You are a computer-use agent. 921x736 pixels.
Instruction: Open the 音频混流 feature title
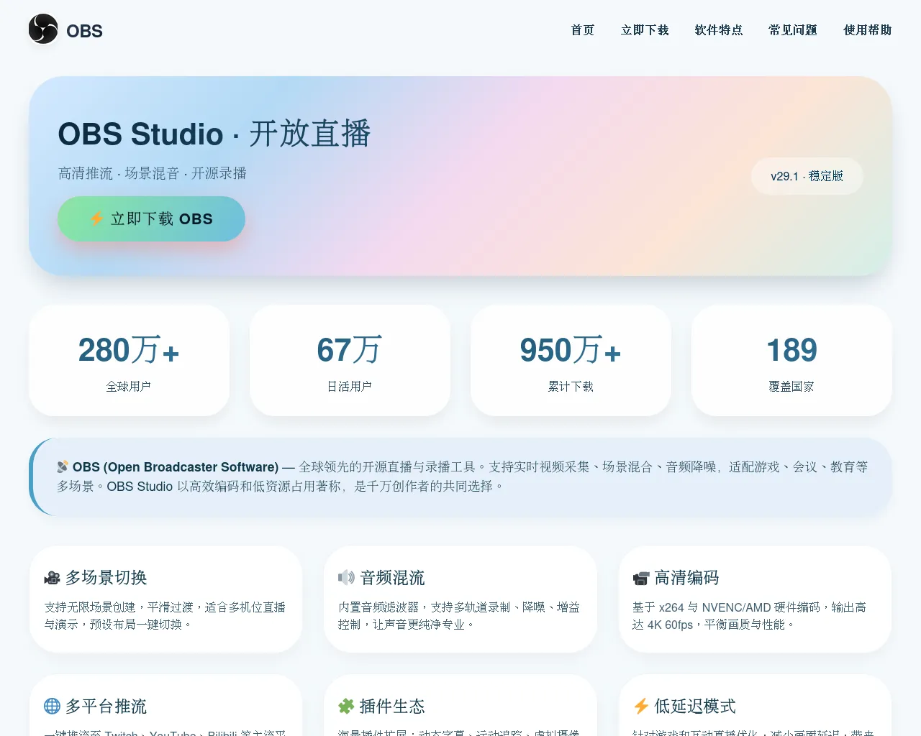(x=392, y=578)
